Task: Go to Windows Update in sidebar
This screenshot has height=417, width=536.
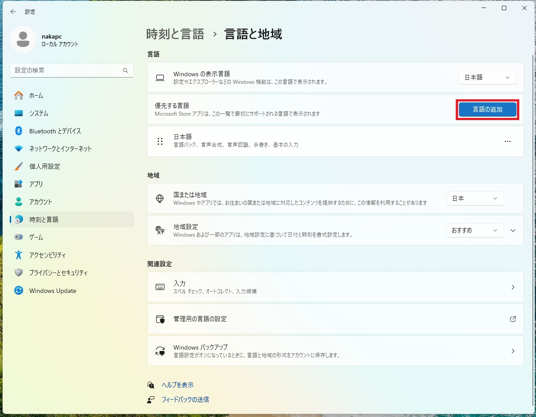Action: 52,291
